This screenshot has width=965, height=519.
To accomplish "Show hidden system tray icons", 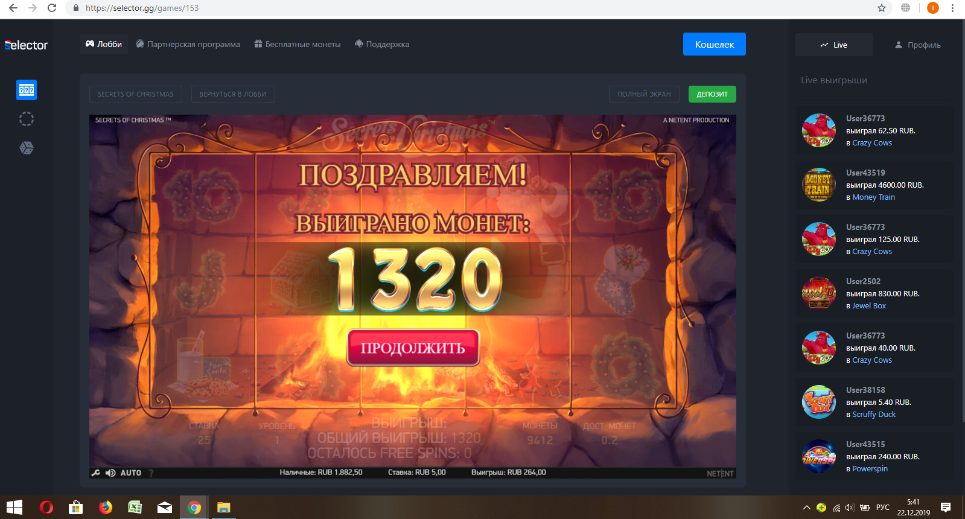I will (806, 508).
